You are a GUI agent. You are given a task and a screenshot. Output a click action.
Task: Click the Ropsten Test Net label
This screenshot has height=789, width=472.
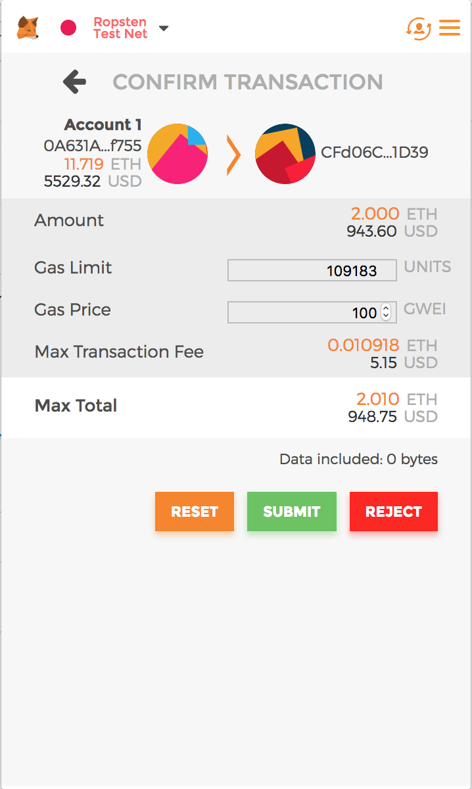[120, 28]
